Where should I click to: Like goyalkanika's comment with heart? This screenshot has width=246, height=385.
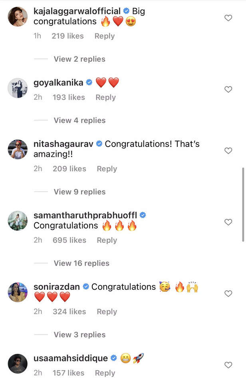pyautogui.click(x=228, y=89)
